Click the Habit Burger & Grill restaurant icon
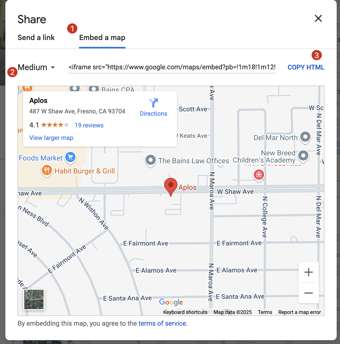Screen dimensions: 340x344 coord(47,170)
